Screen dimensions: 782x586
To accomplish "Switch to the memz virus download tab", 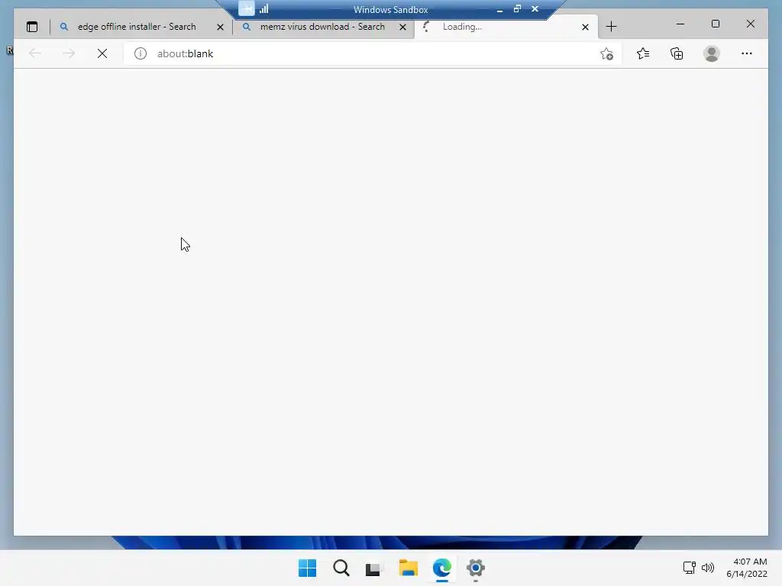I will point(322,27).
